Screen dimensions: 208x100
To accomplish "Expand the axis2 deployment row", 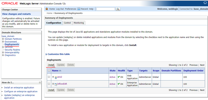I will point(53,77).
